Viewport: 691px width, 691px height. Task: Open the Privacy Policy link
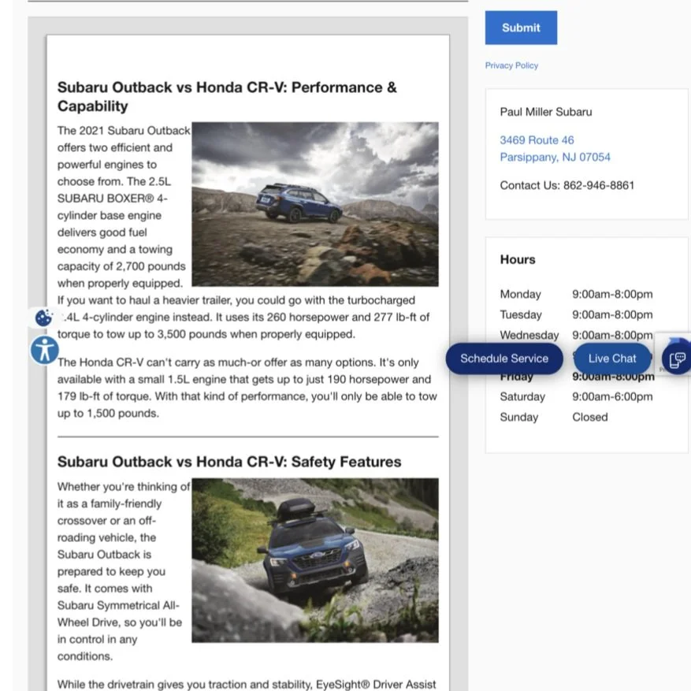[x=511, y=65]
